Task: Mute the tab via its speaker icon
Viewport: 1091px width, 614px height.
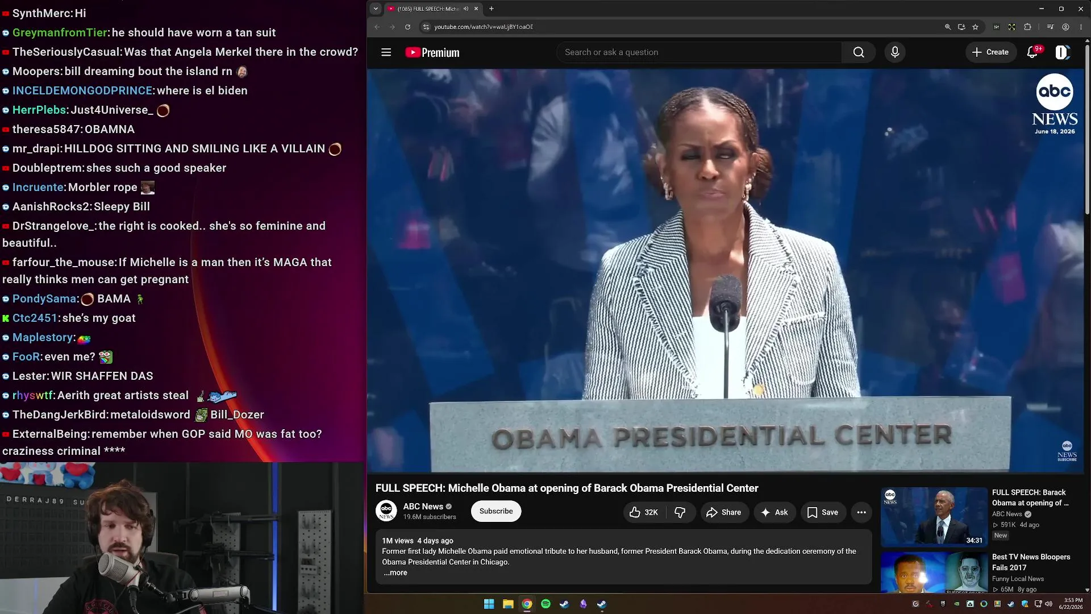Action: pos(466,9)
